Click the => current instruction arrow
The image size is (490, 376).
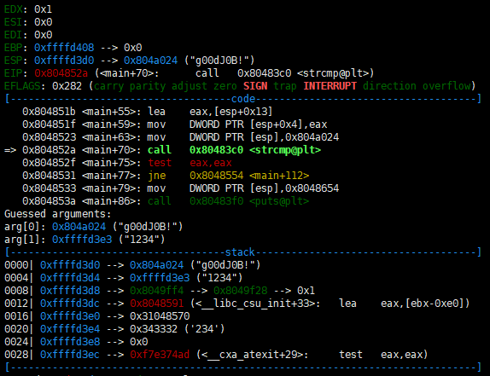pyautogui.click(x=10, y=150)
